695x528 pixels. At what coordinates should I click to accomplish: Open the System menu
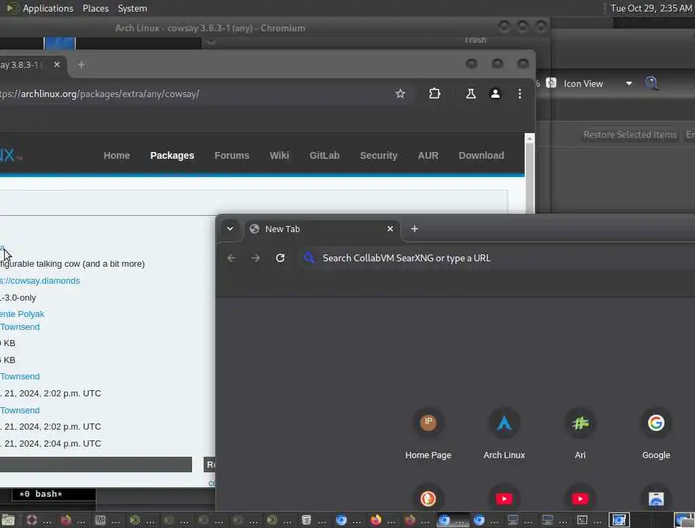click(132, 8)
